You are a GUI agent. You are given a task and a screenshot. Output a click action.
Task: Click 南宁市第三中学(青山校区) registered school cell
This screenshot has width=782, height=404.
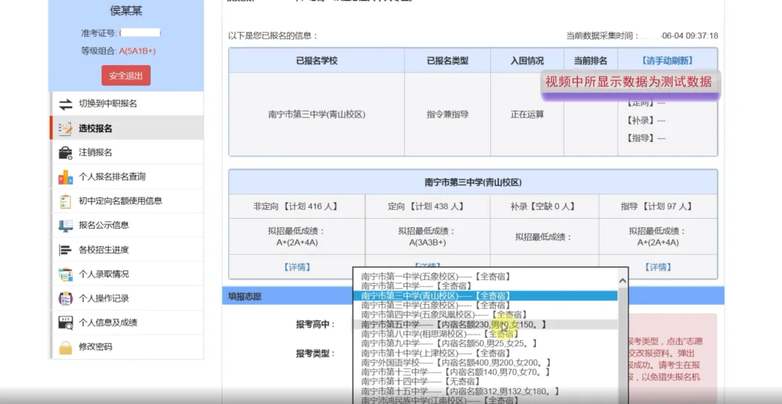coord(316,114)
